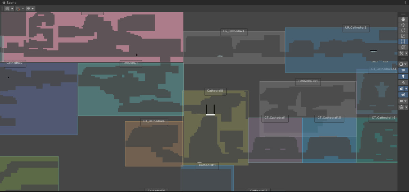The image size is (409, 192).
Task: Expand the grid axis dropdown
Action: (x=12, y=9)
